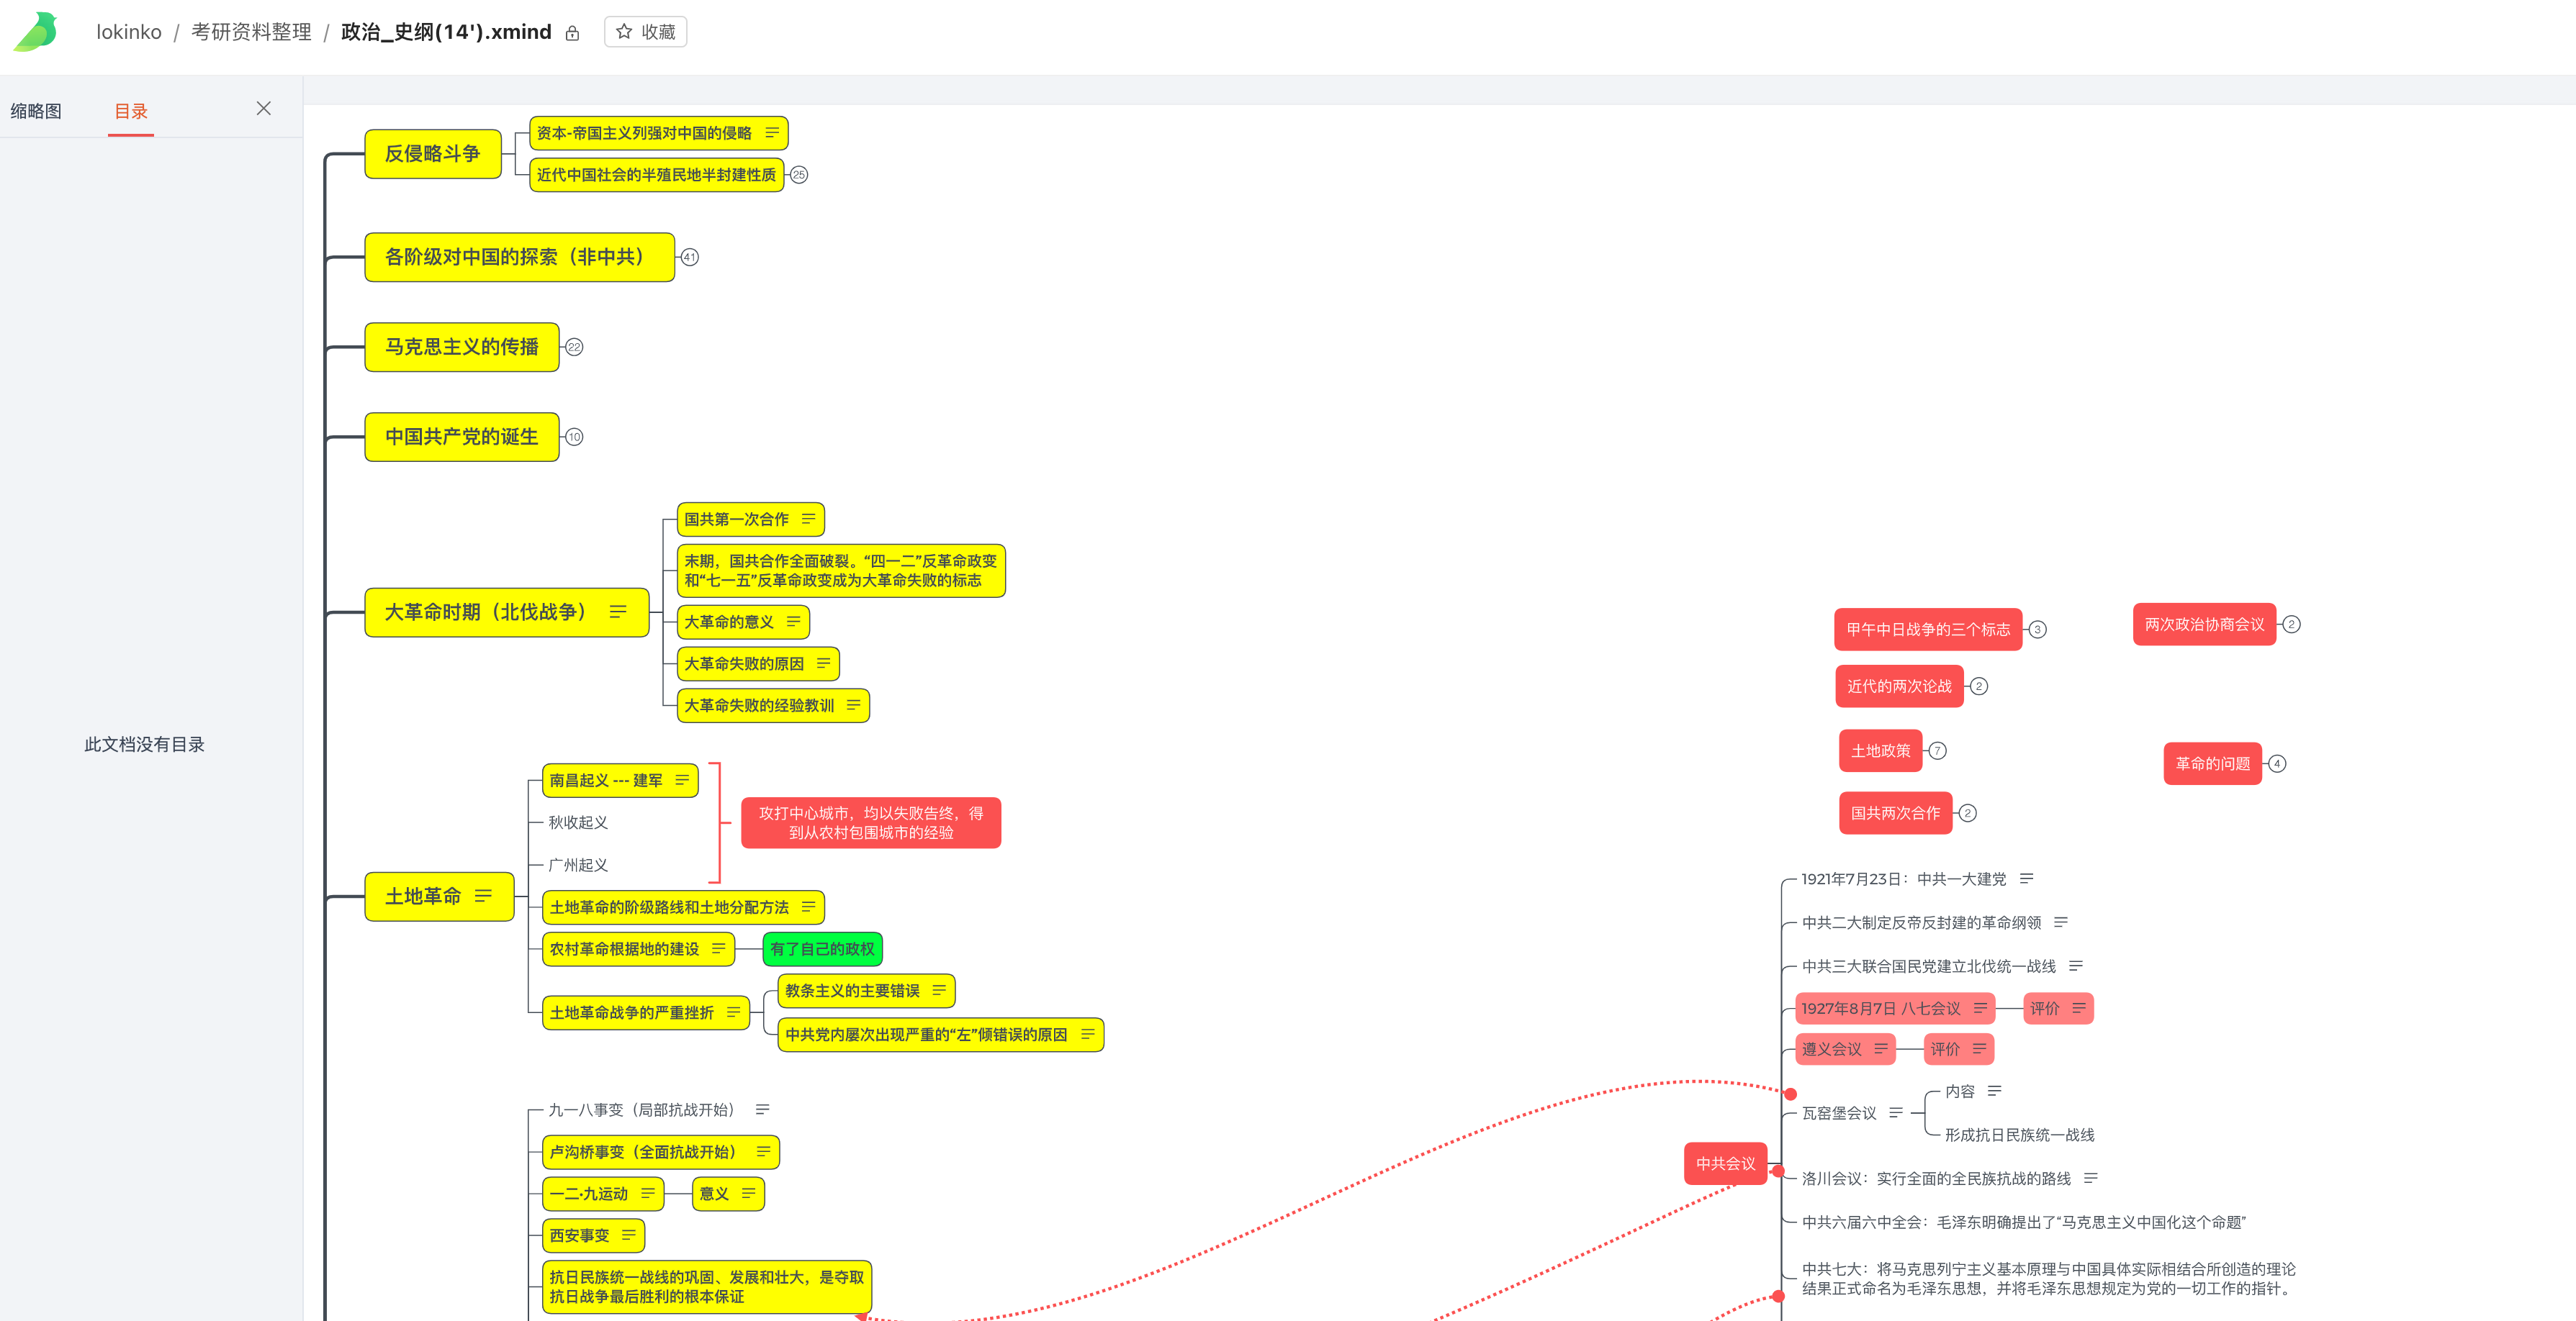Click the star 收藏 button
Viewport: 2576px width, 1321px height.
pyautogui.click(x=645, y=32)
